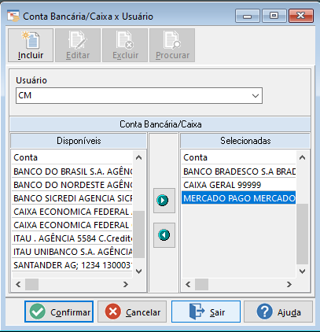This screenshot has width=320, height=332.
Task: Select BANCO DO BRASIL S.A. in Disponíveis
Action: [x=72, y=172]
